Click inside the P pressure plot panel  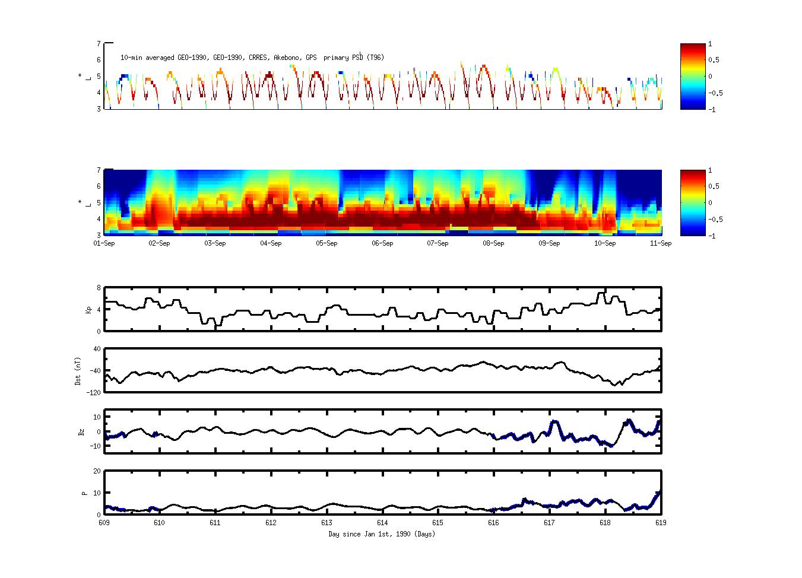(x=382, y=493)
